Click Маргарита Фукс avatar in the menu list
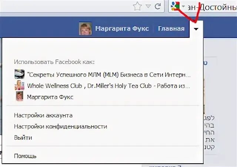237x167 pixels. pyautogui.click(x=20, y=96)
